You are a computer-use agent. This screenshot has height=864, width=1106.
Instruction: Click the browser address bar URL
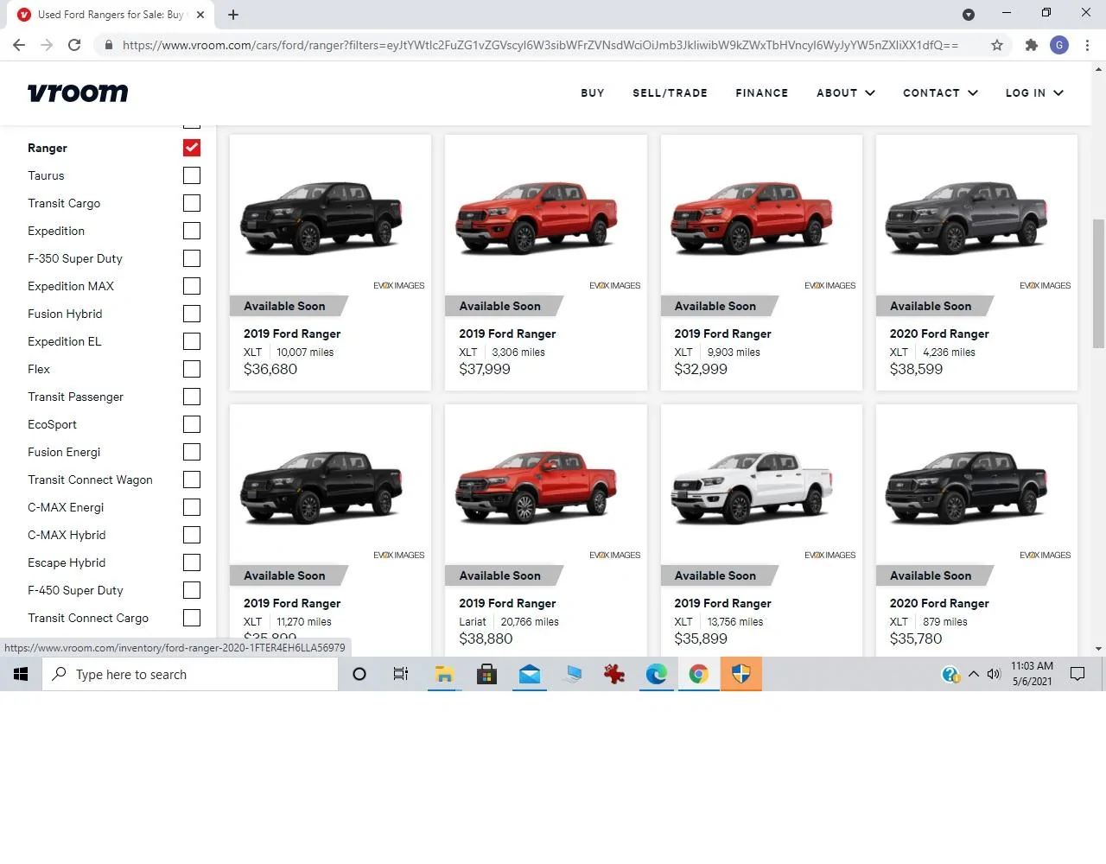(540, 45)
